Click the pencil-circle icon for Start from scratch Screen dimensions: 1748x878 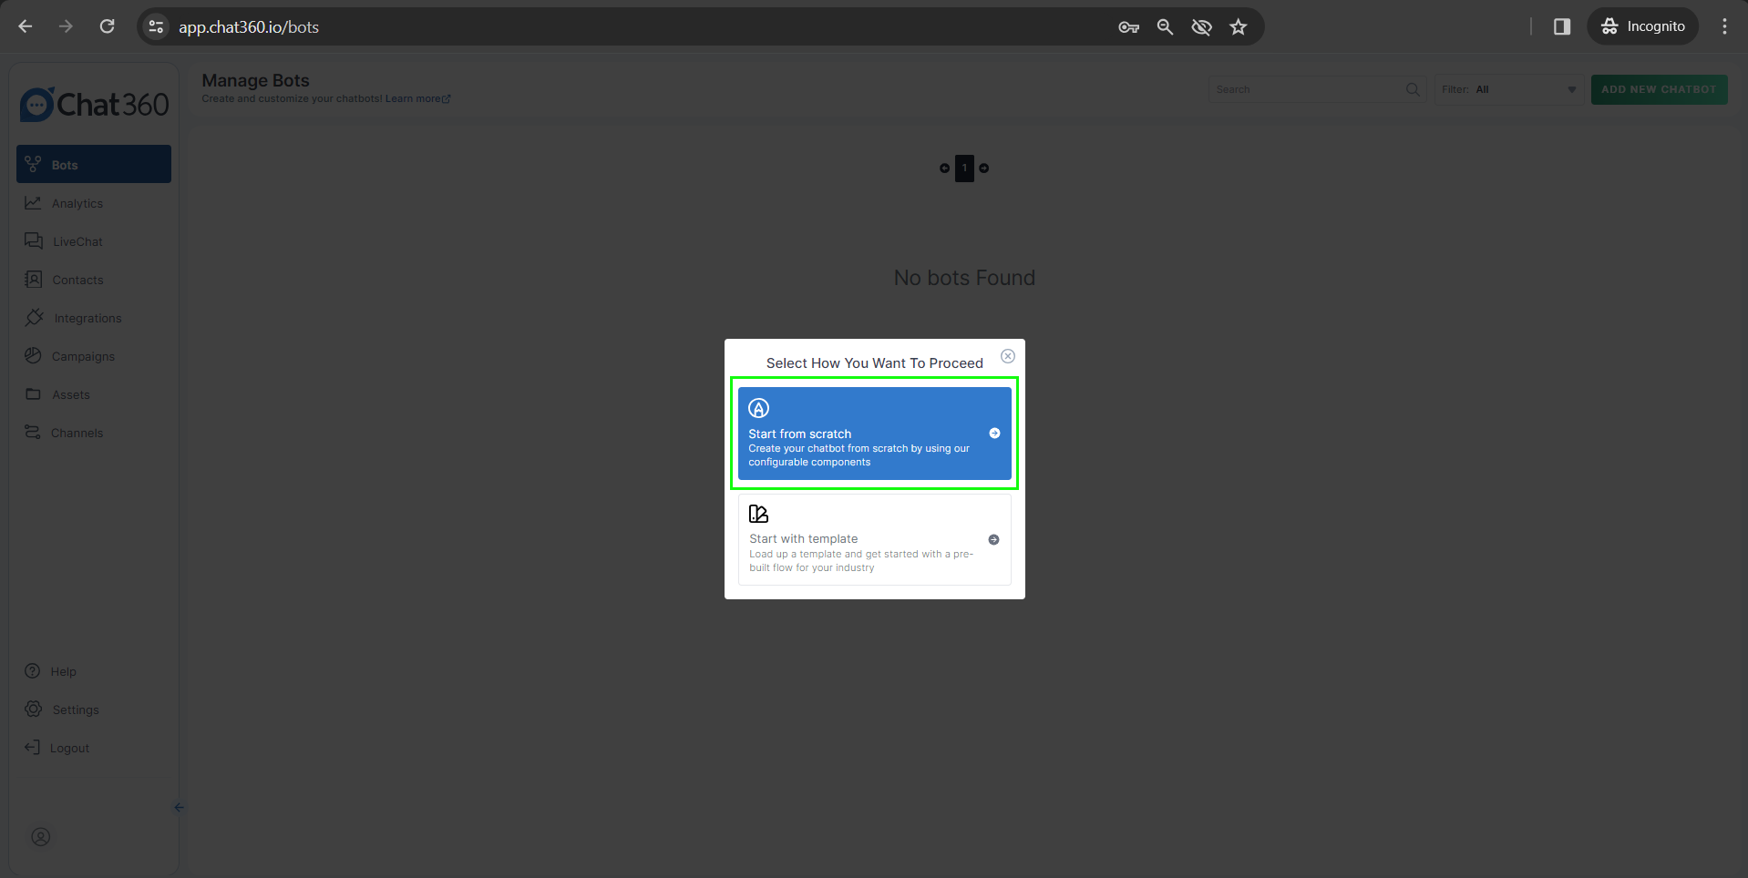759,408
